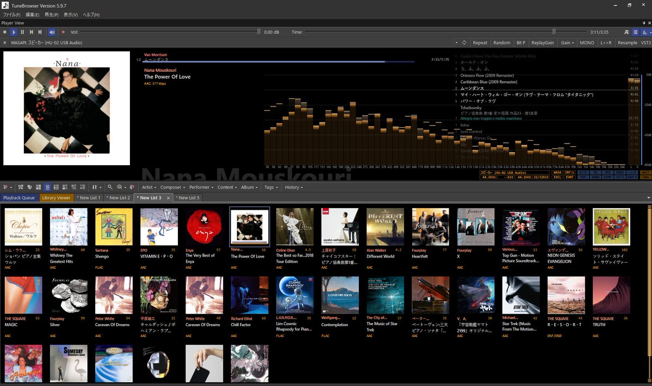This screenshot has width=652, height=386.
Task: Switch to the New List 1 tab
Action: pyautogui.click(x=89, y=198)
